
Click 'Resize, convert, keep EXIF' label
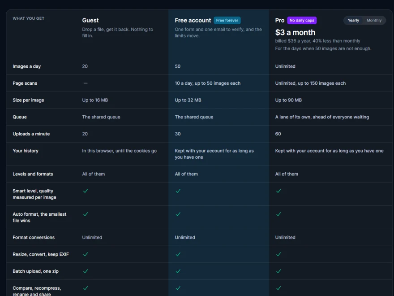[x=41, y=254]
